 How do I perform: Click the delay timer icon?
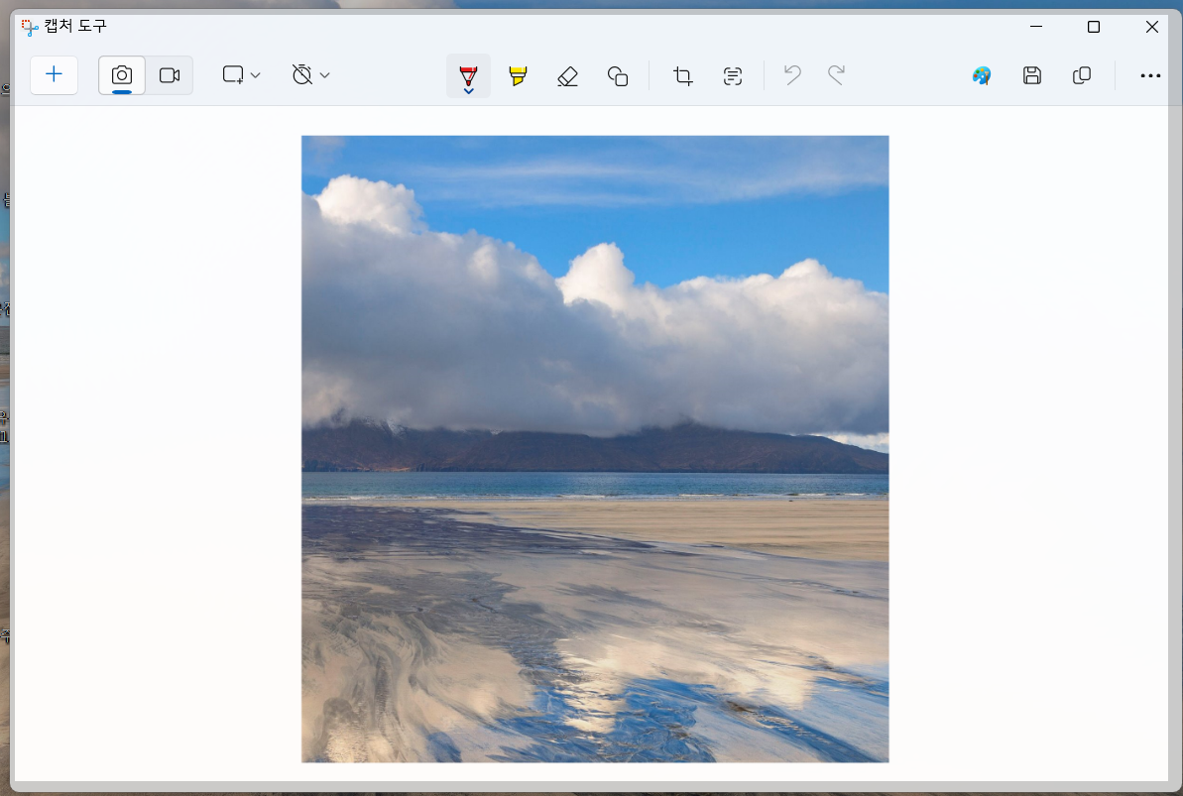(x=301, y=74)
